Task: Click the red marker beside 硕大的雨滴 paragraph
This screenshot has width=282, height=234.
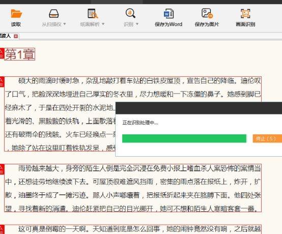Action: [x=2, y=82]
